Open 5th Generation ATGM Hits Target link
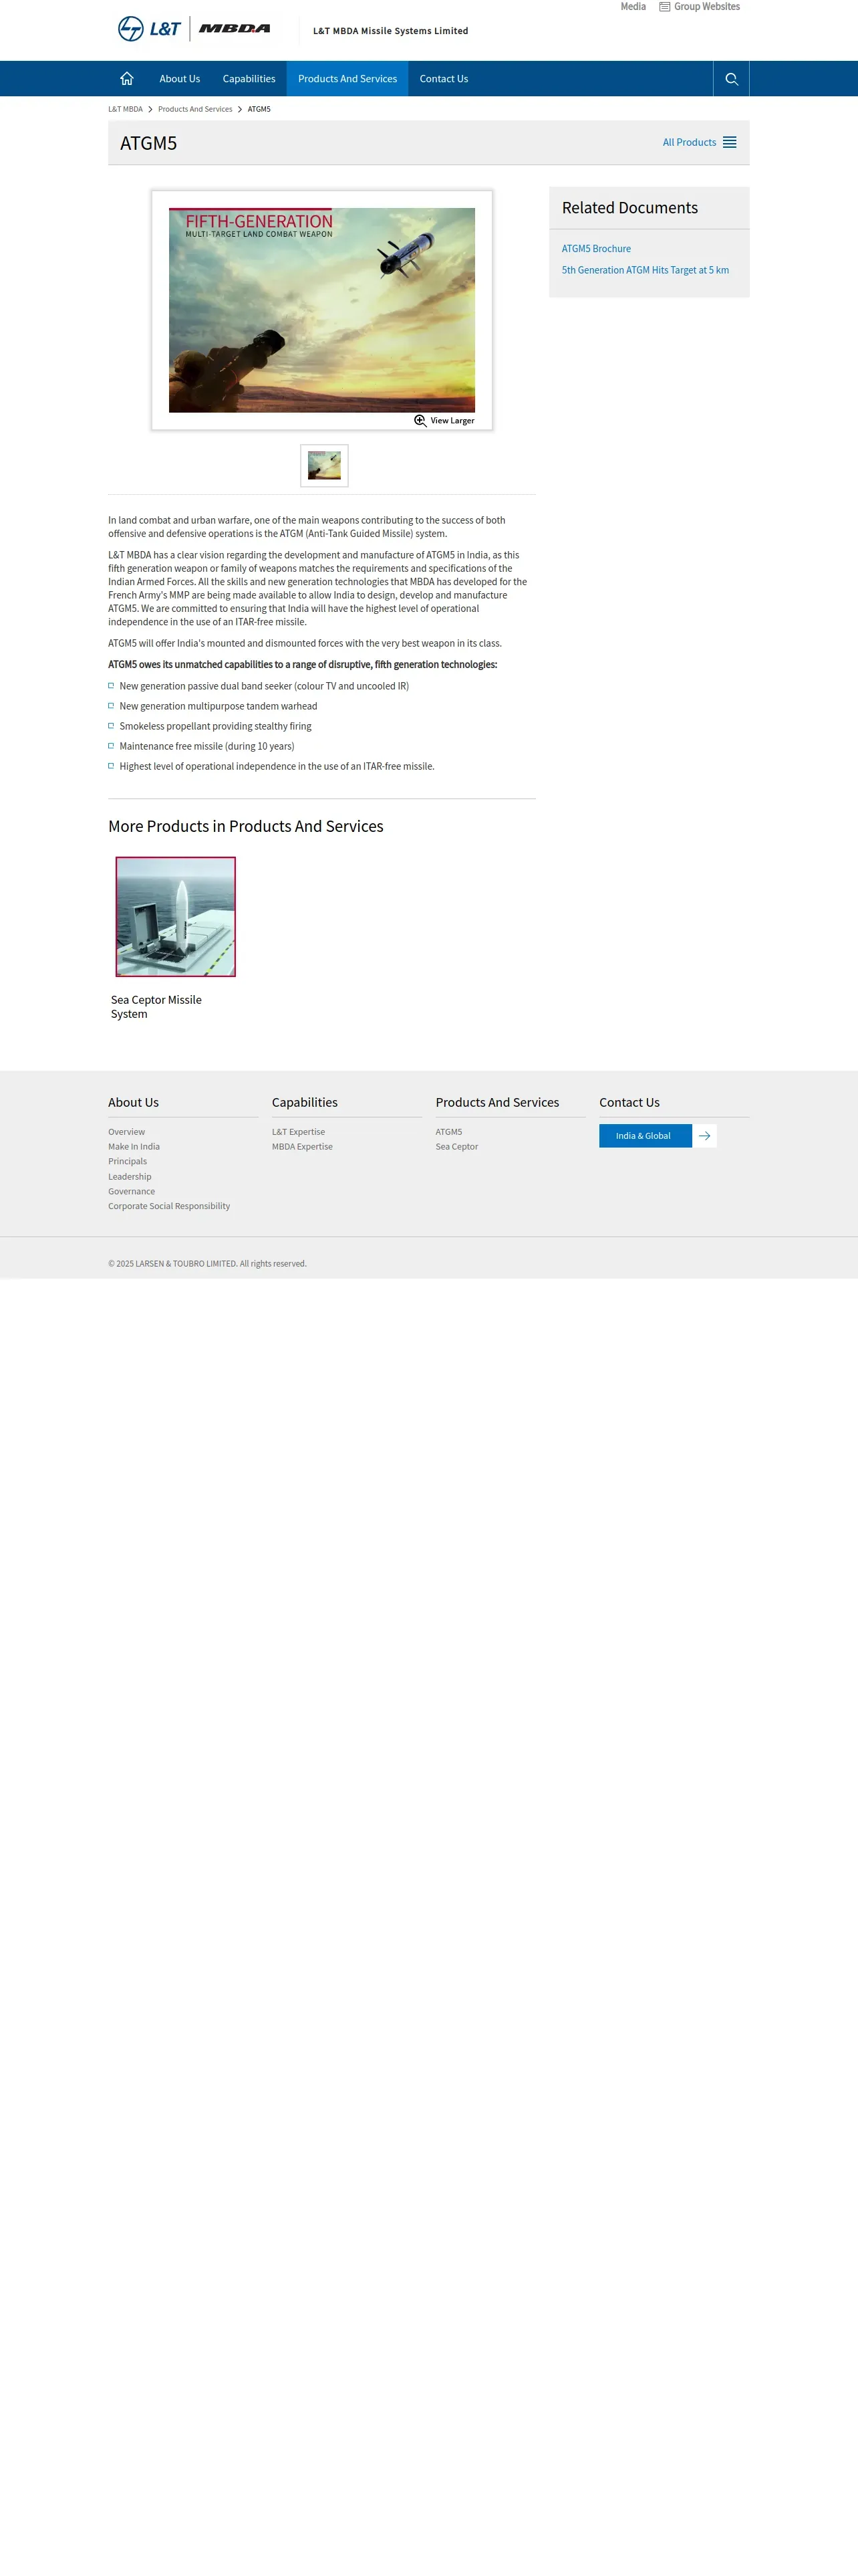Screen dimensions: 858x2576 [646, 270]
